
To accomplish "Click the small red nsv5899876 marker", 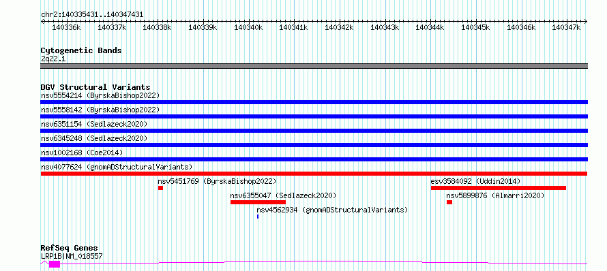I will [449, 202].
